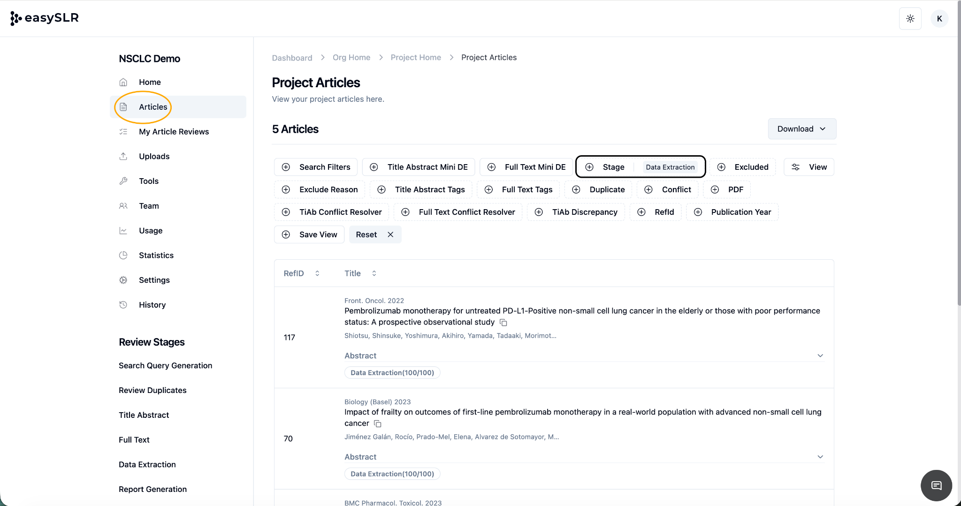
Task: Copy title of article 117
Action: [x=503, y=323]
